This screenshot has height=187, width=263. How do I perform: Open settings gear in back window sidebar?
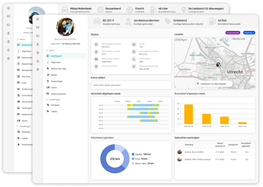pos(8,58)
